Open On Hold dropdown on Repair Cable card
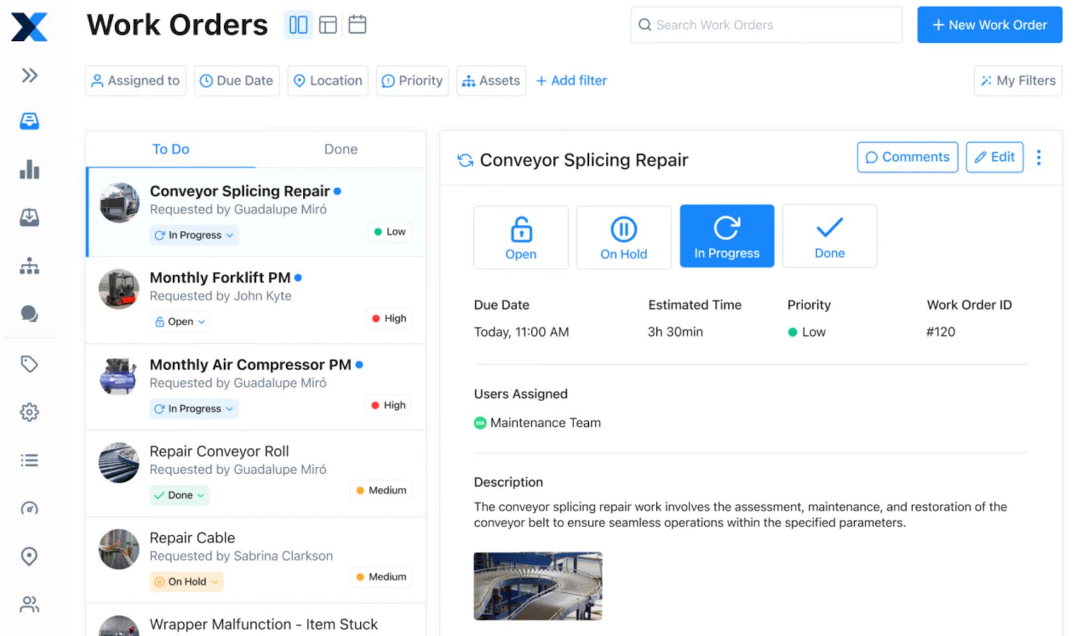The width and height of the screenshot is (1077, 636). tap(186, 581)
